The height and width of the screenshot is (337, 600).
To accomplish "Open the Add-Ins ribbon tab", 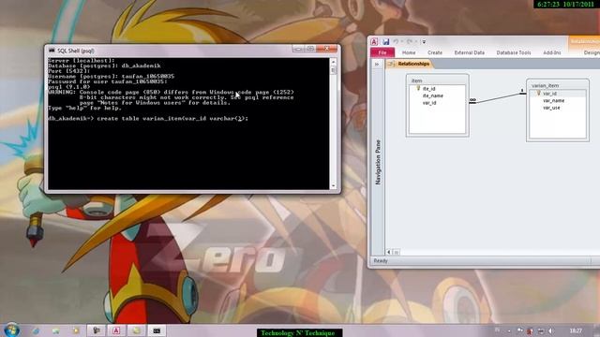I will point(552,52).
